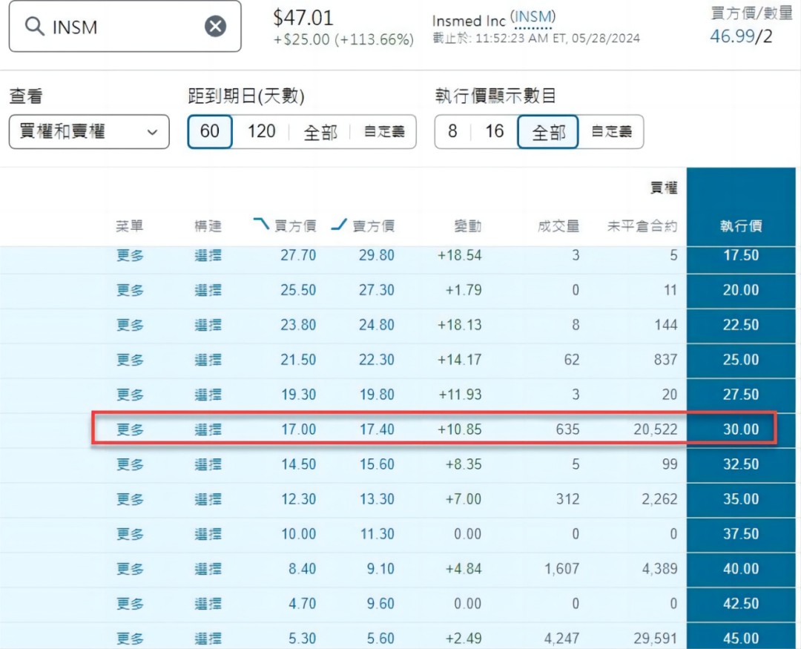Select 全部 under days to expiration
801x649 pixels.
[x=320, y=132]
